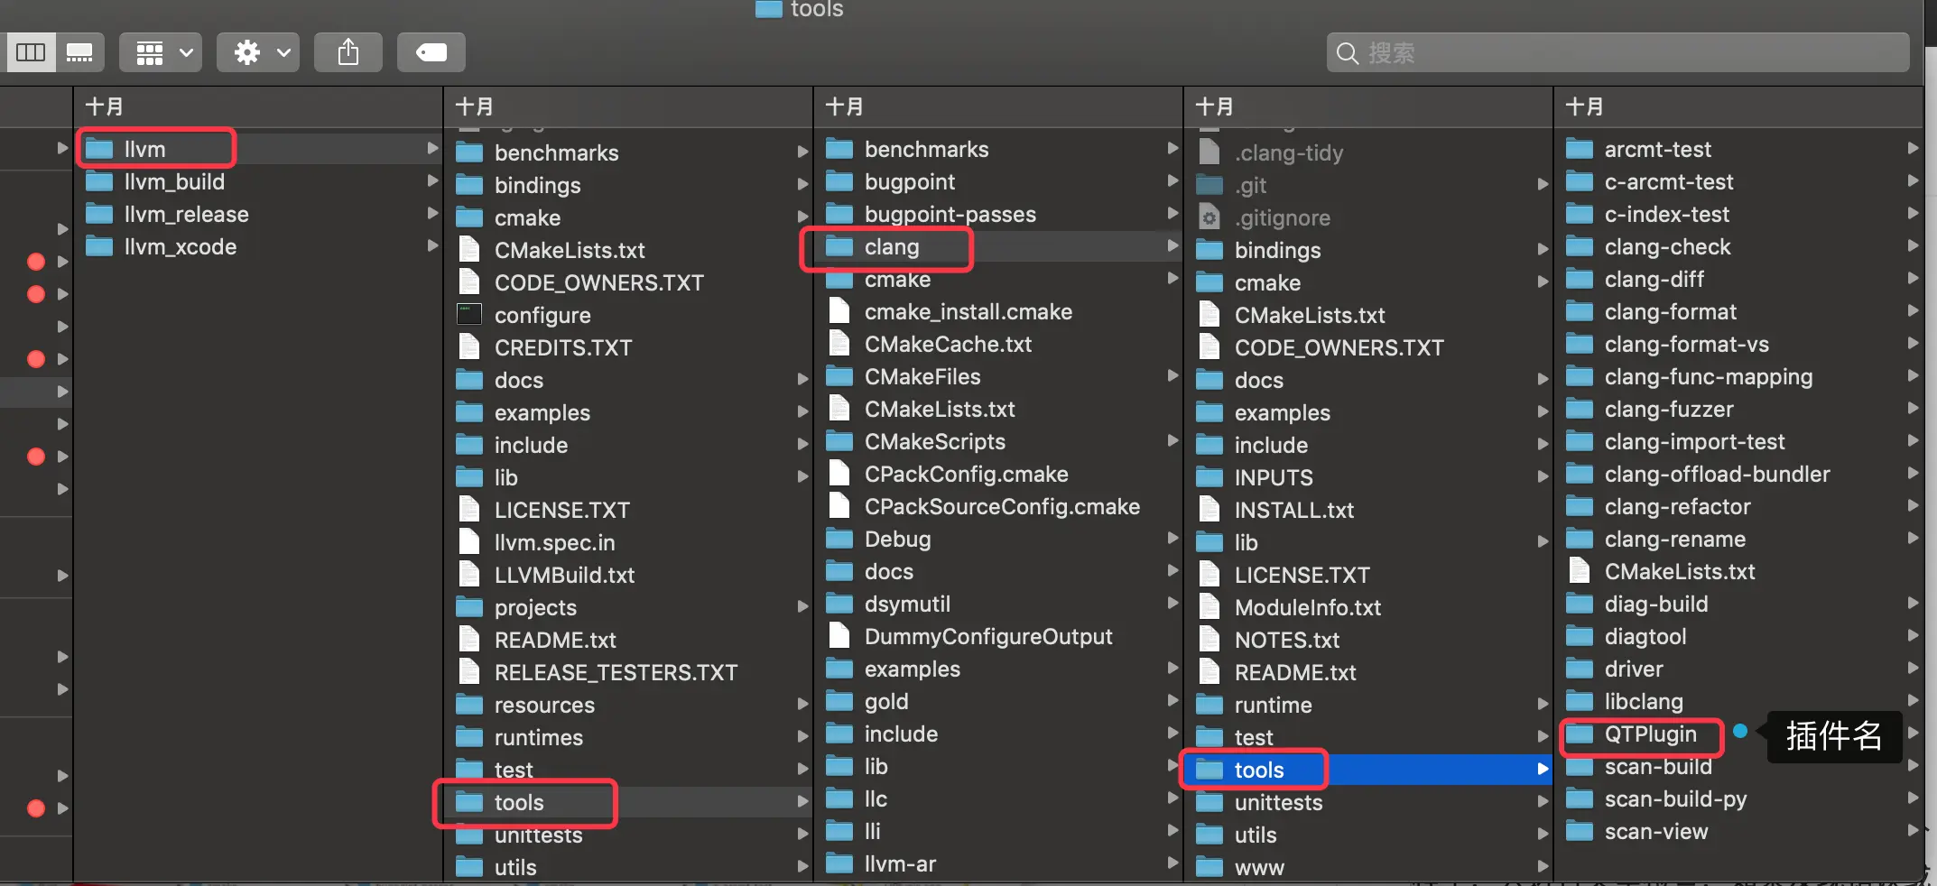The height and width of the screenshot is (886, 1937).
Task: Select the llvm_build folder icon
Action: 99,181
